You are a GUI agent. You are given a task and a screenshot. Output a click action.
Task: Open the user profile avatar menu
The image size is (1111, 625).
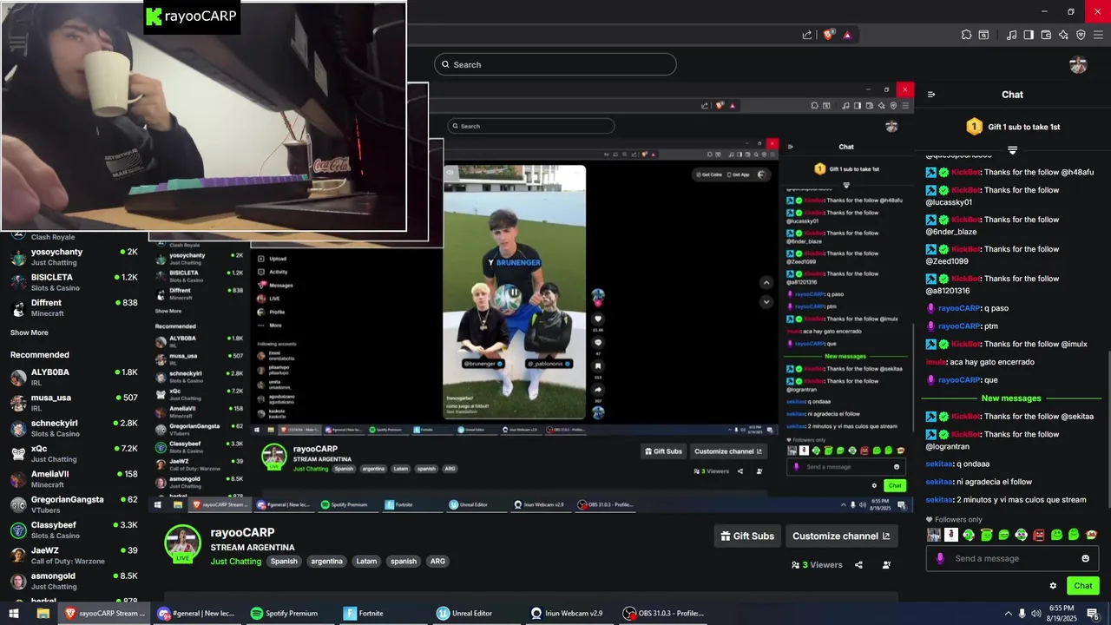[1078, 65]
